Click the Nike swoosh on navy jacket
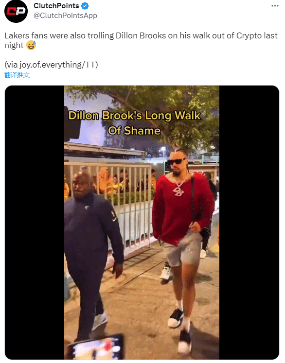Viewport: 285px width, 363px height. pyautogui.click(x=114, y=219)
